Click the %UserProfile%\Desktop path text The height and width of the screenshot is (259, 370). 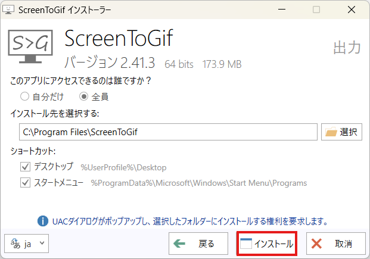click(x=124, y=167)
